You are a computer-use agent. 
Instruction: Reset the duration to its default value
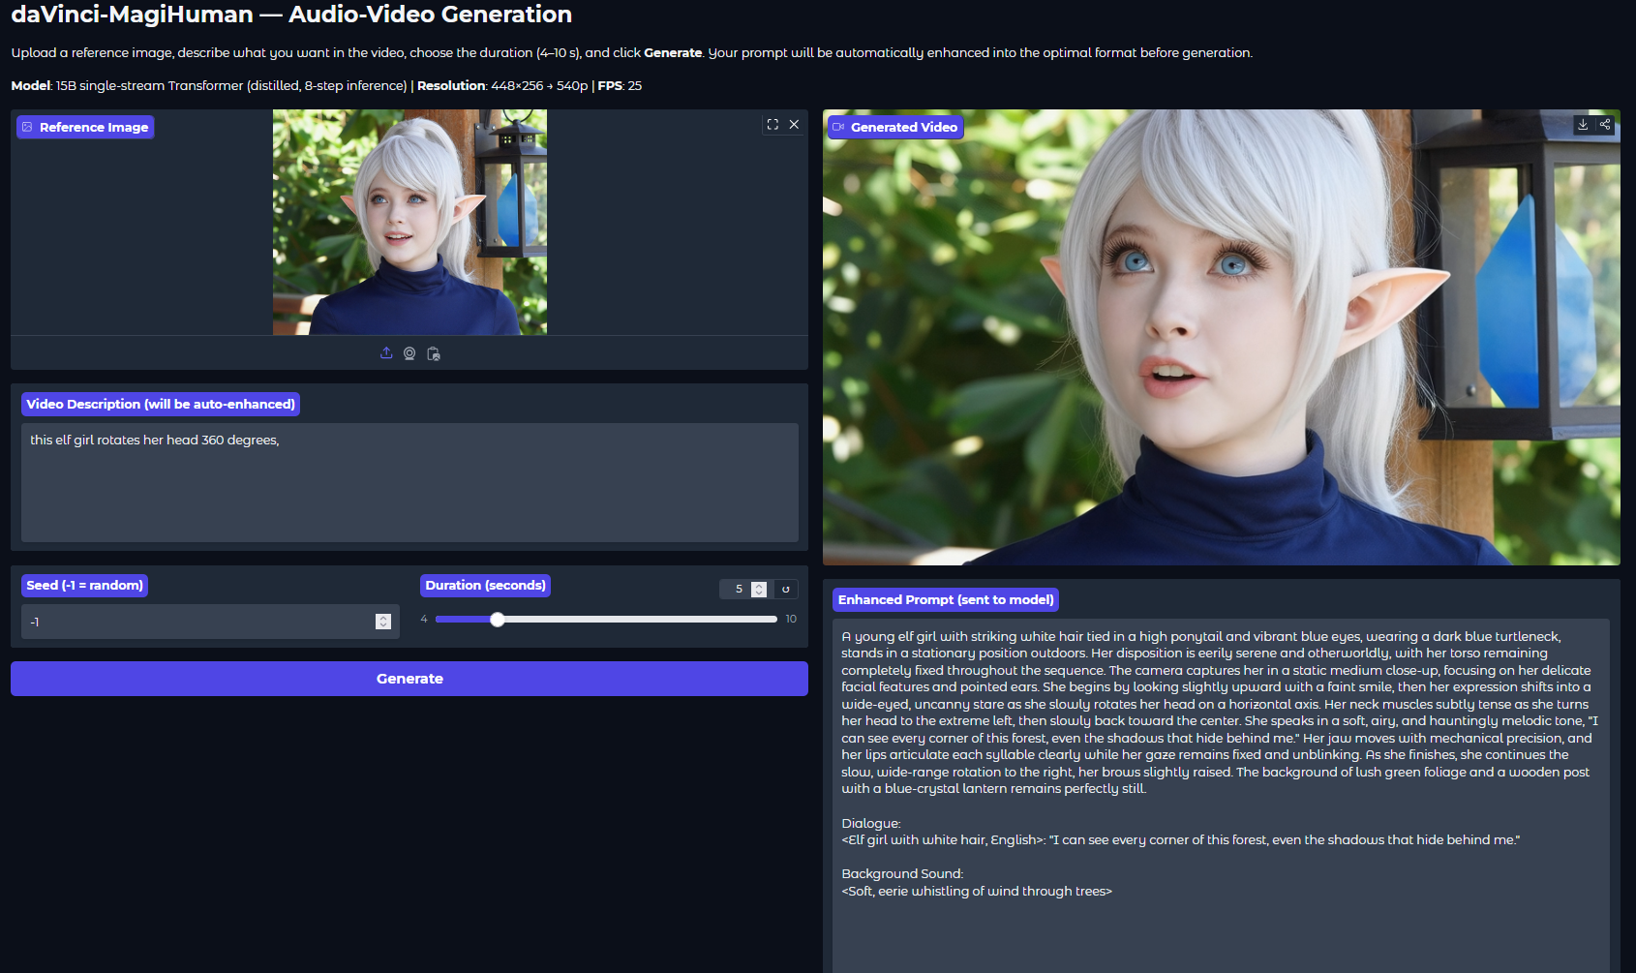point(786,589)
